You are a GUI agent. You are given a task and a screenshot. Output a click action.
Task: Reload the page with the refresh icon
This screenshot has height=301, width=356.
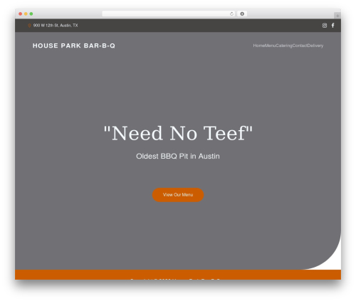231,14
